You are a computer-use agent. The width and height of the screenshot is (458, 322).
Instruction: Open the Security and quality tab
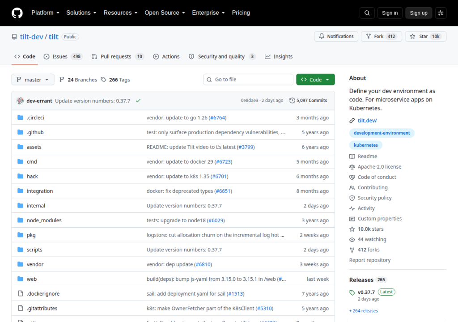click(x=222, y=57)
